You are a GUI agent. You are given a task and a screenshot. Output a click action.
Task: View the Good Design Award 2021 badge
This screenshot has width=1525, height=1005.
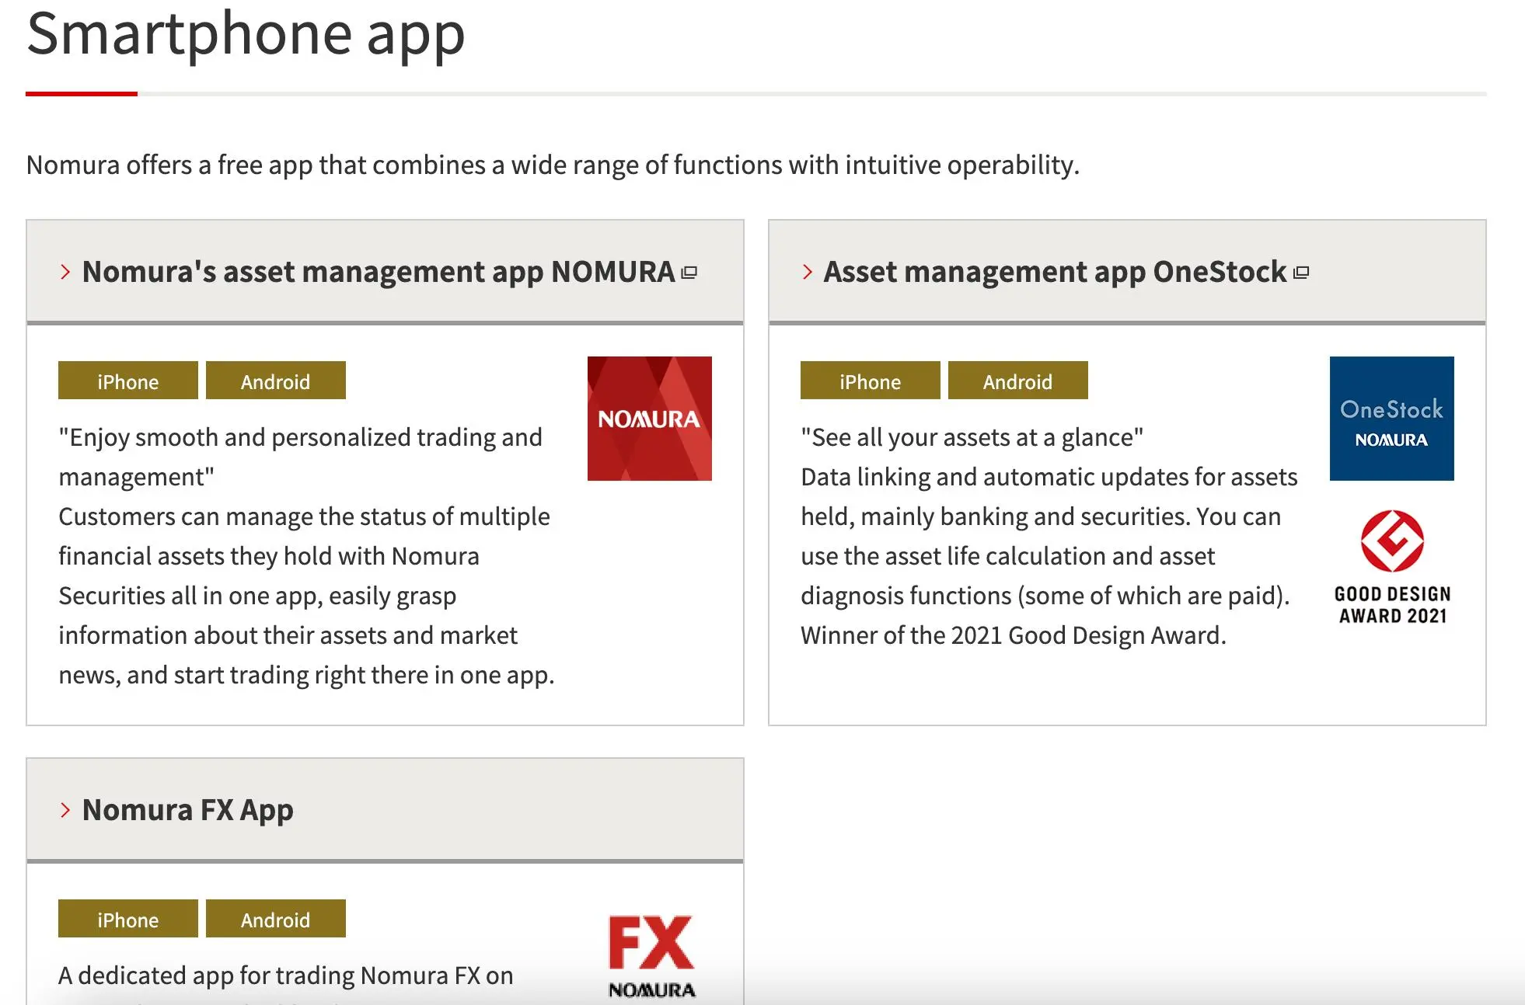click(1392, 568)
